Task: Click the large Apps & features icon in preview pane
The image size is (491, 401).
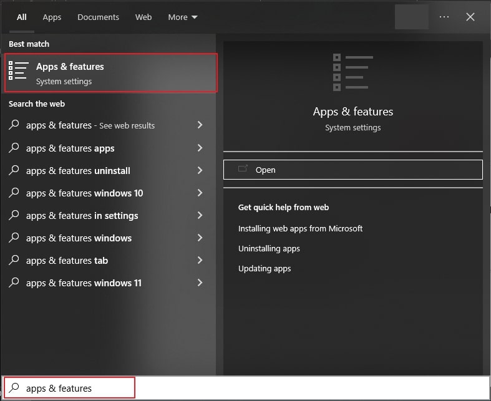Action: (x=353, y=72)
